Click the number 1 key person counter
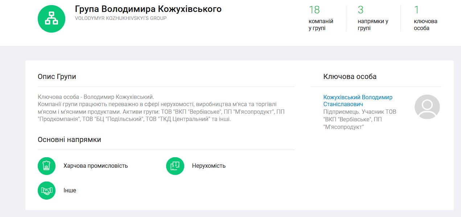This screenshot has height=217, width=461. (416, 10)
